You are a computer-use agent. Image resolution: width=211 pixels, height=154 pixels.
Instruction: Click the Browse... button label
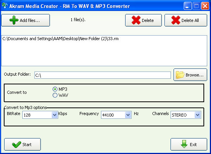coord(194,75)
